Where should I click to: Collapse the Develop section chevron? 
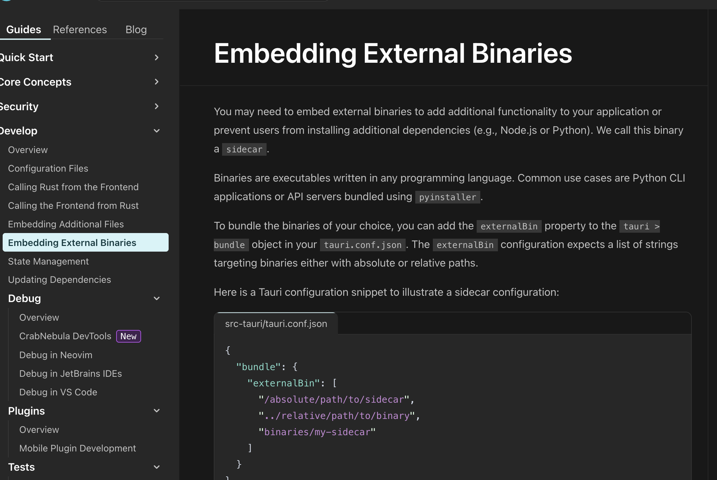[x=157, y=131]
